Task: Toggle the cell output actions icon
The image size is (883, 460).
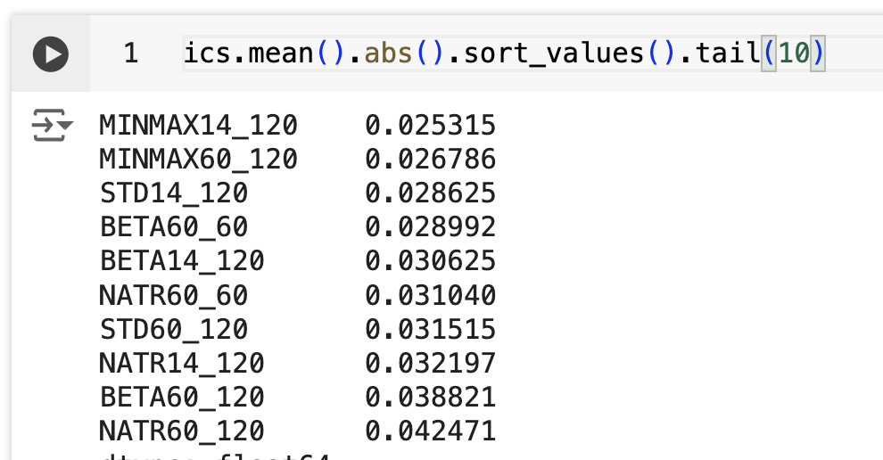Action: coord(53,126)
